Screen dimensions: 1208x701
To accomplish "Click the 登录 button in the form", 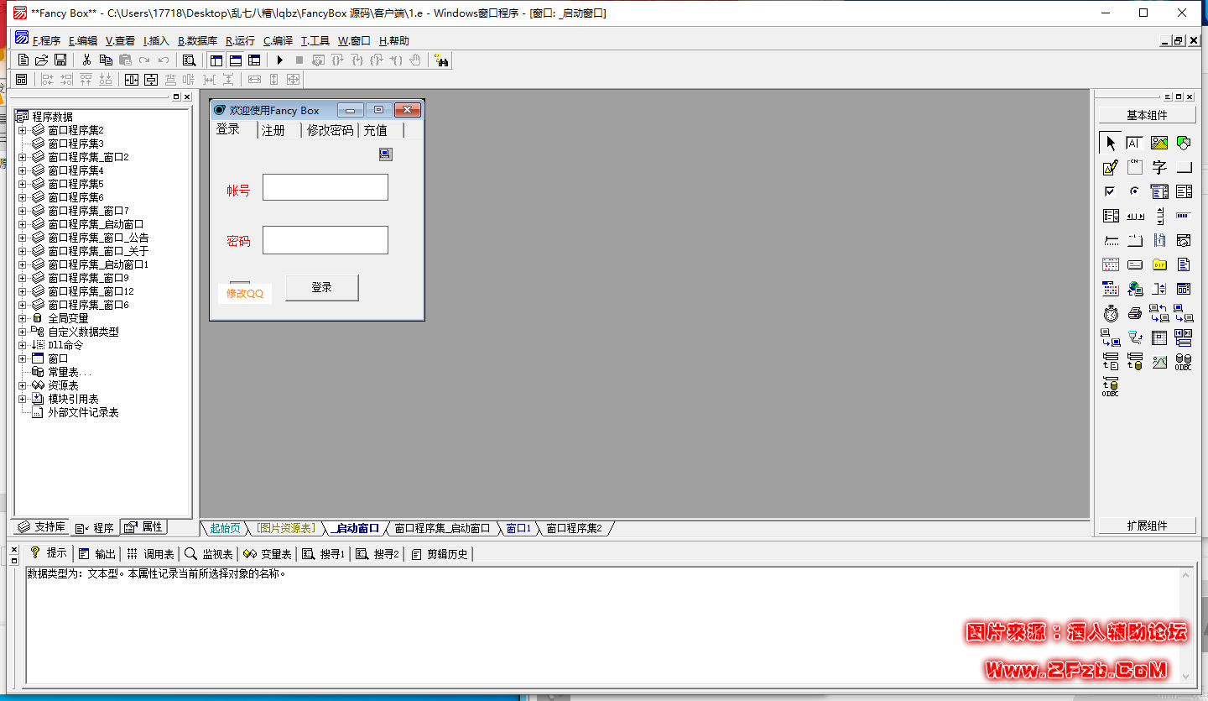I will (322, 287).
